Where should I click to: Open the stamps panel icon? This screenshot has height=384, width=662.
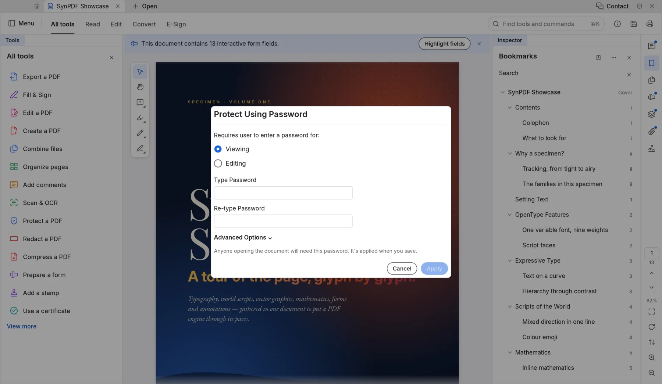pos(651,148)
